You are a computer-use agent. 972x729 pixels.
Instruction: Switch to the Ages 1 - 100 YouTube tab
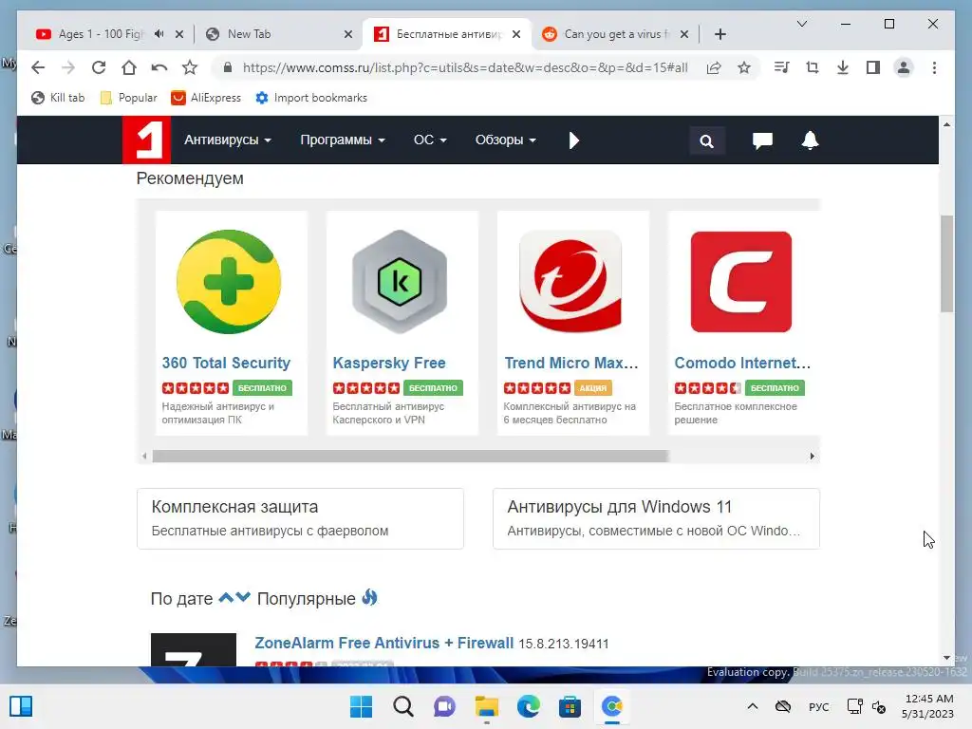coord(101,34)
